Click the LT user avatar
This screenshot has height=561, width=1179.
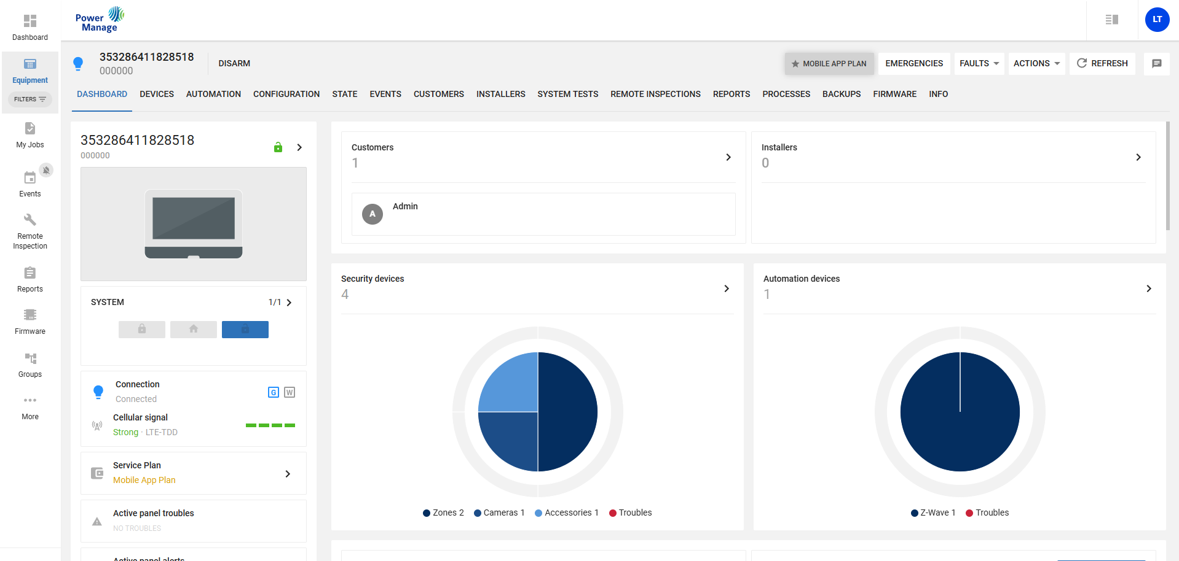point(1157,20)
